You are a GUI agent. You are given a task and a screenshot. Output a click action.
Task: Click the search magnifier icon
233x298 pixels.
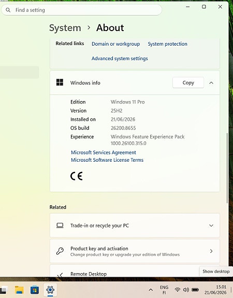[8, 10]
